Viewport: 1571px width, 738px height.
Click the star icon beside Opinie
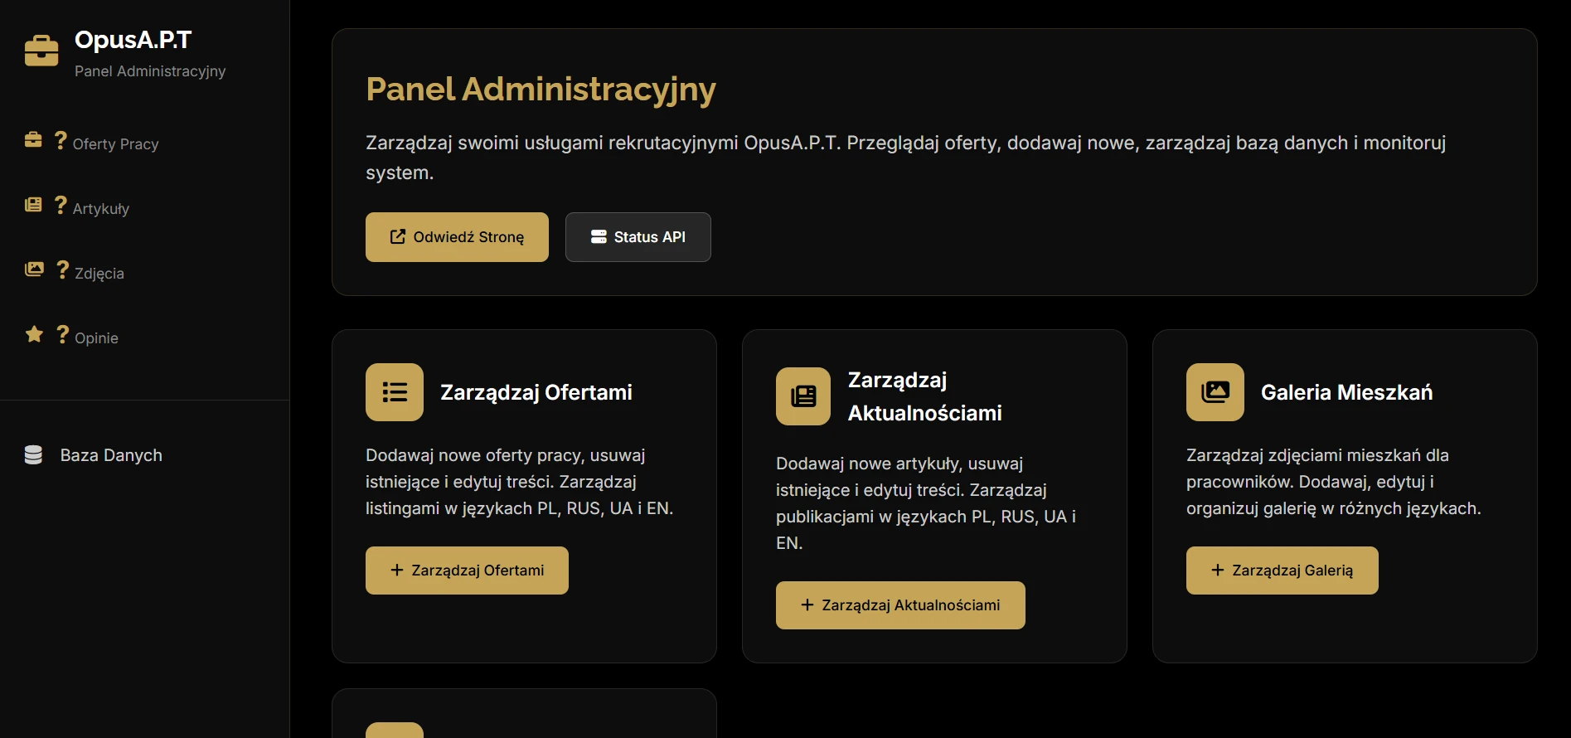34,333
